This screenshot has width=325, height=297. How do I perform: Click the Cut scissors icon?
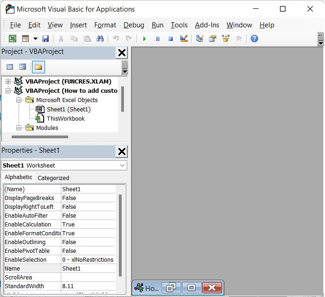click(x=61, y=39)
